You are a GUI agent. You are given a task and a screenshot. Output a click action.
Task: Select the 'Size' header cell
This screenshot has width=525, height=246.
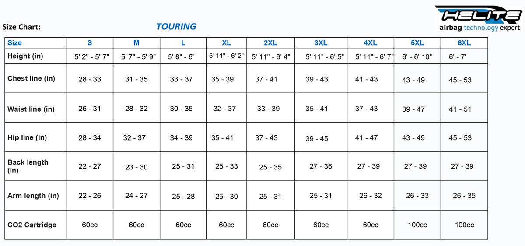click(x=14, y=43)
